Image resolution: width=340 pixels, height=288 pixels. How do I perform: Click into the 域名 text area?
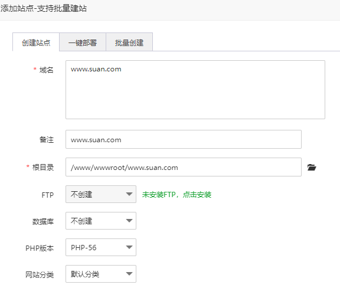pyautogui.click(x=195, y=90)
